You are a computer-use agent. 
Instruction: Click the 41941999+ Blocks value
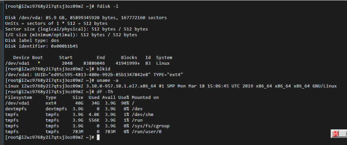(x=128, y=63)
